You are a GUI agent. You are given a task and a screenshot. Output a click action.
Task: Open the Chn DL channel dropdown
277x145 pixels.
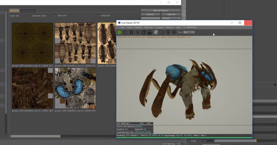pyautogui.click(x=189, y=32)
